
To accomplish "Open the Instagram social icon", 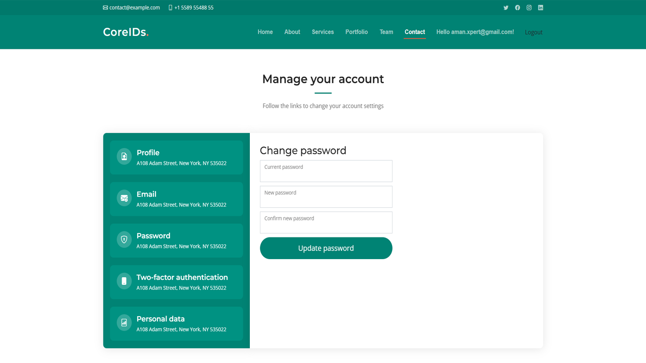I will (529, 8).
